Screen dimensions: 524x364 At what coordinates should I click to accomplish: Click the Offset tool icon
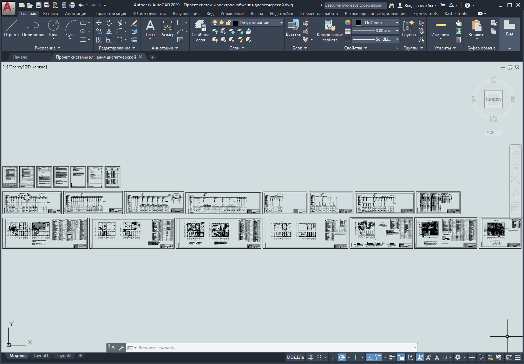pos(134,40)
